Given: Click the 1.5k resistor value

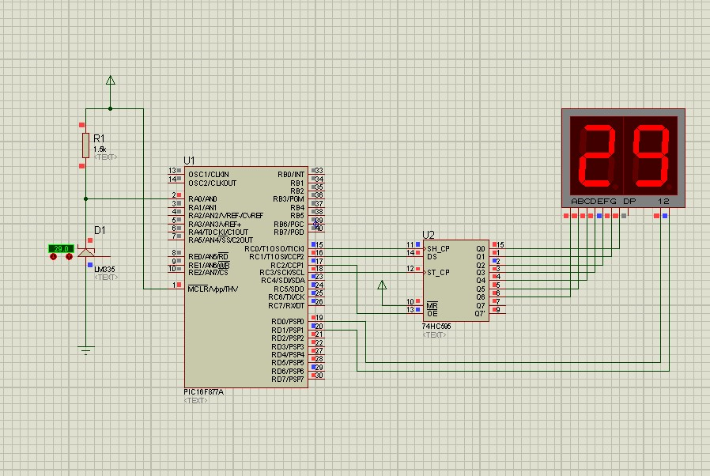Looking at the screenshot, I should point(100,149).
